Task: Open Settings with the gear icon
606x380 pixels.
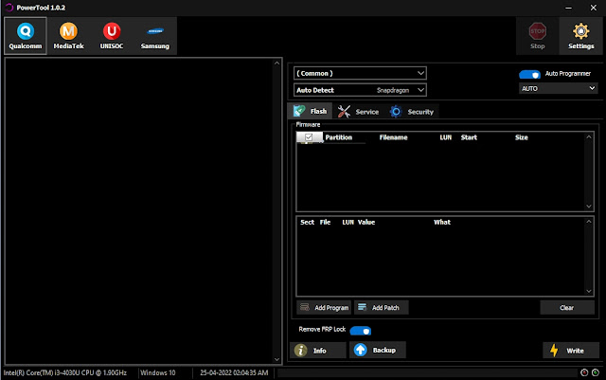Action: (580, 36)
